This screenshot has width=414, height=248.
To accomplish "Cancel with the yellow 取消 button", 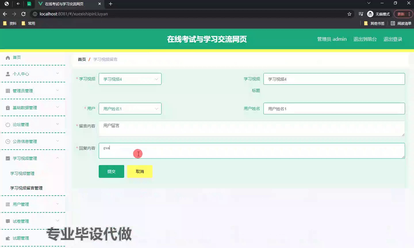I will 140,171.
